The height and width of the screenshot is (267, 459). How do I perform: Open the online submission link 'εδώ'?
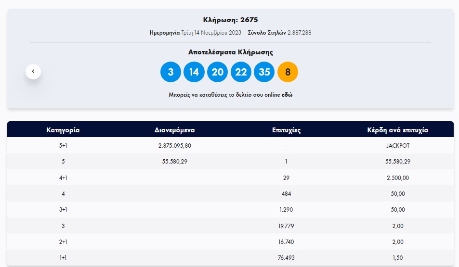pos(287,95)
